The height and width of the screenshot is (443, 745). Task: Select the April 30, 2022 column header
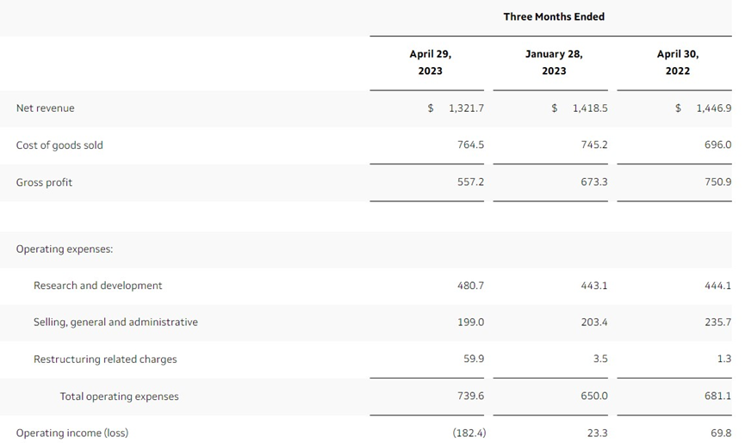[x=678, y=62]
